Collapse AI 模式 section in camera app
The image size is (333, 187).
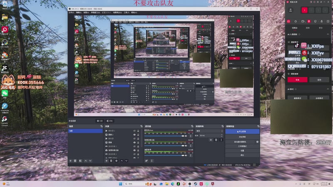[328, 89]
